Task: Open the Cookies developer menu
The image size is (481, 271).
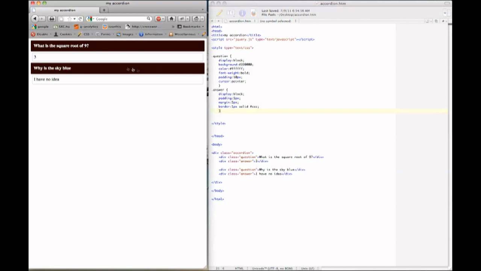Action: click(63, 34)
